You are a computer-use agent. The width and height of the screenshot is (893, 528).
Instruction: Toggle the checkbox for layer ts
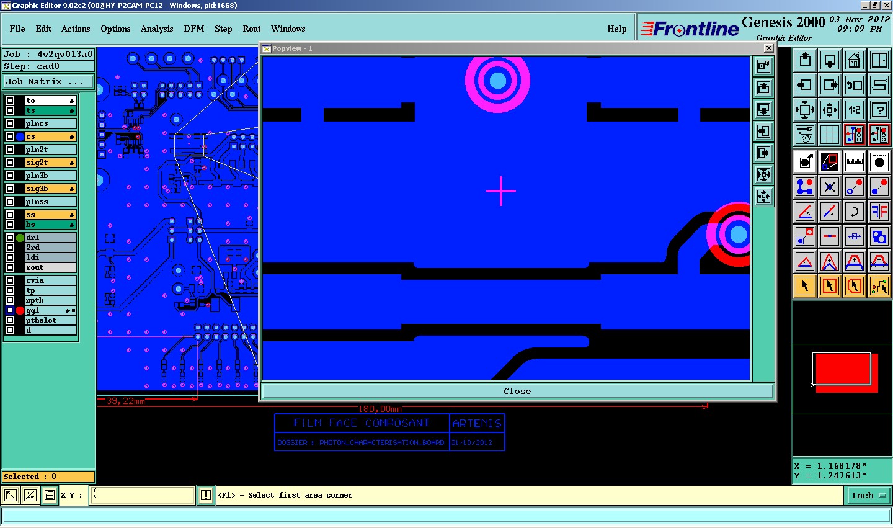pyautogui.click(x=10, y=110)
